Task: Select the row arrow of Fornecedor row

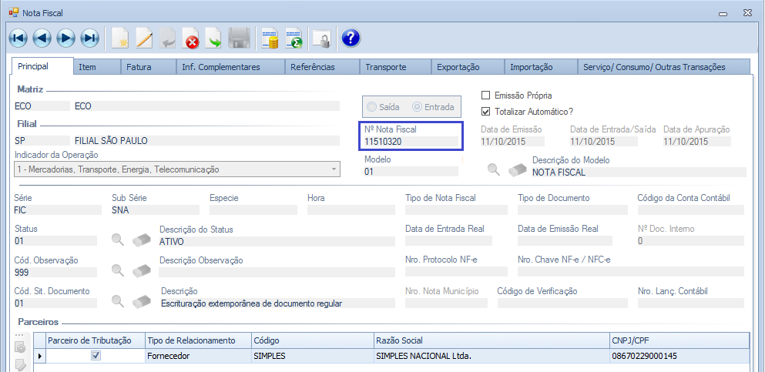Action: (x=39, y=356)
